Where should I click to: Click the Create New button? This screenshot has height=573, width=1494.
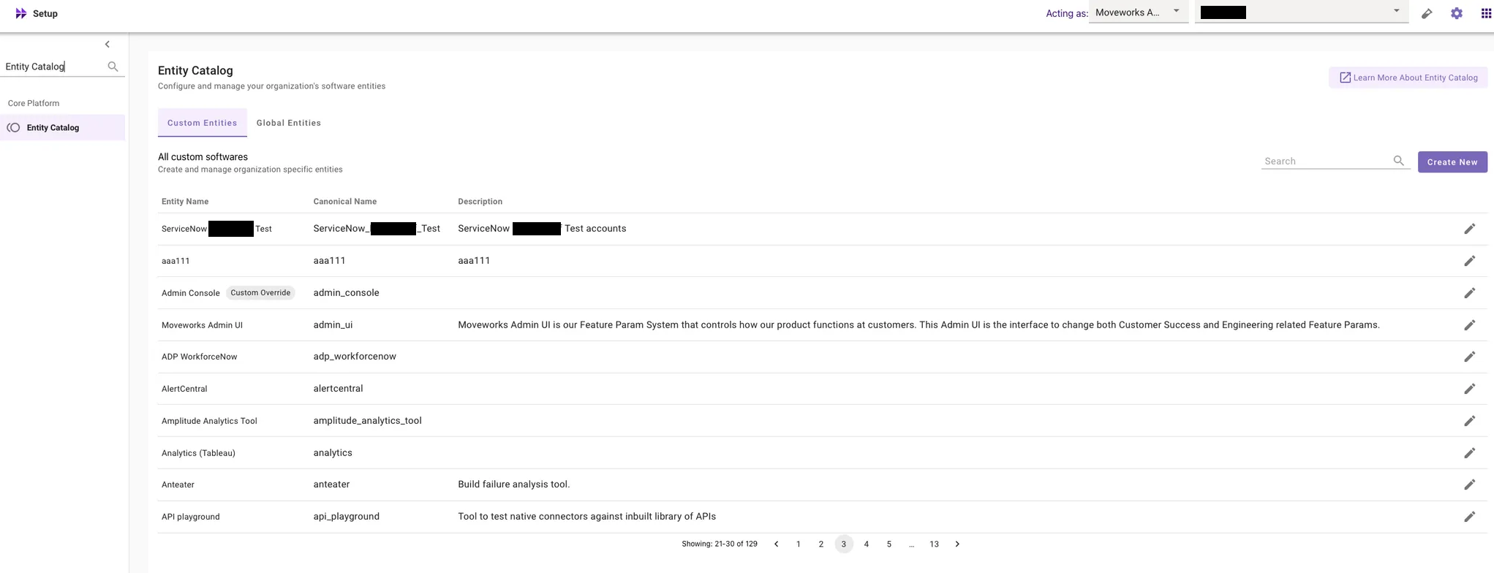click(1452, 162)
